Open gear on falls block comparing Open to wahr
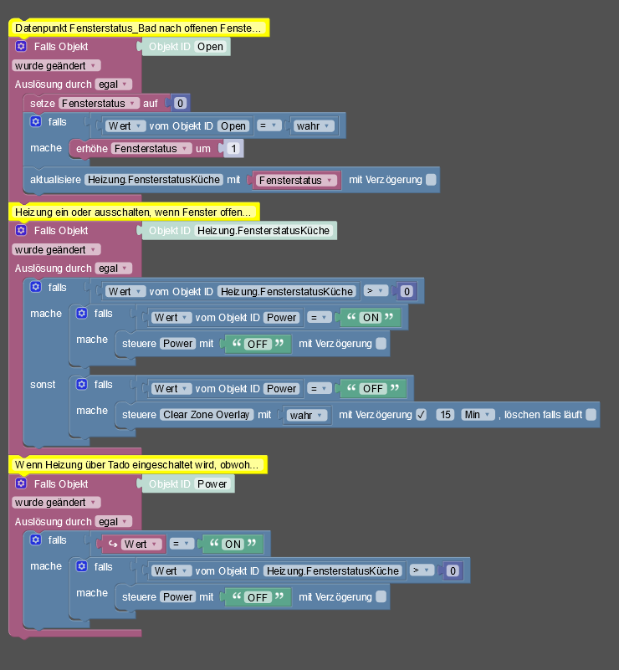 point(36,122)
